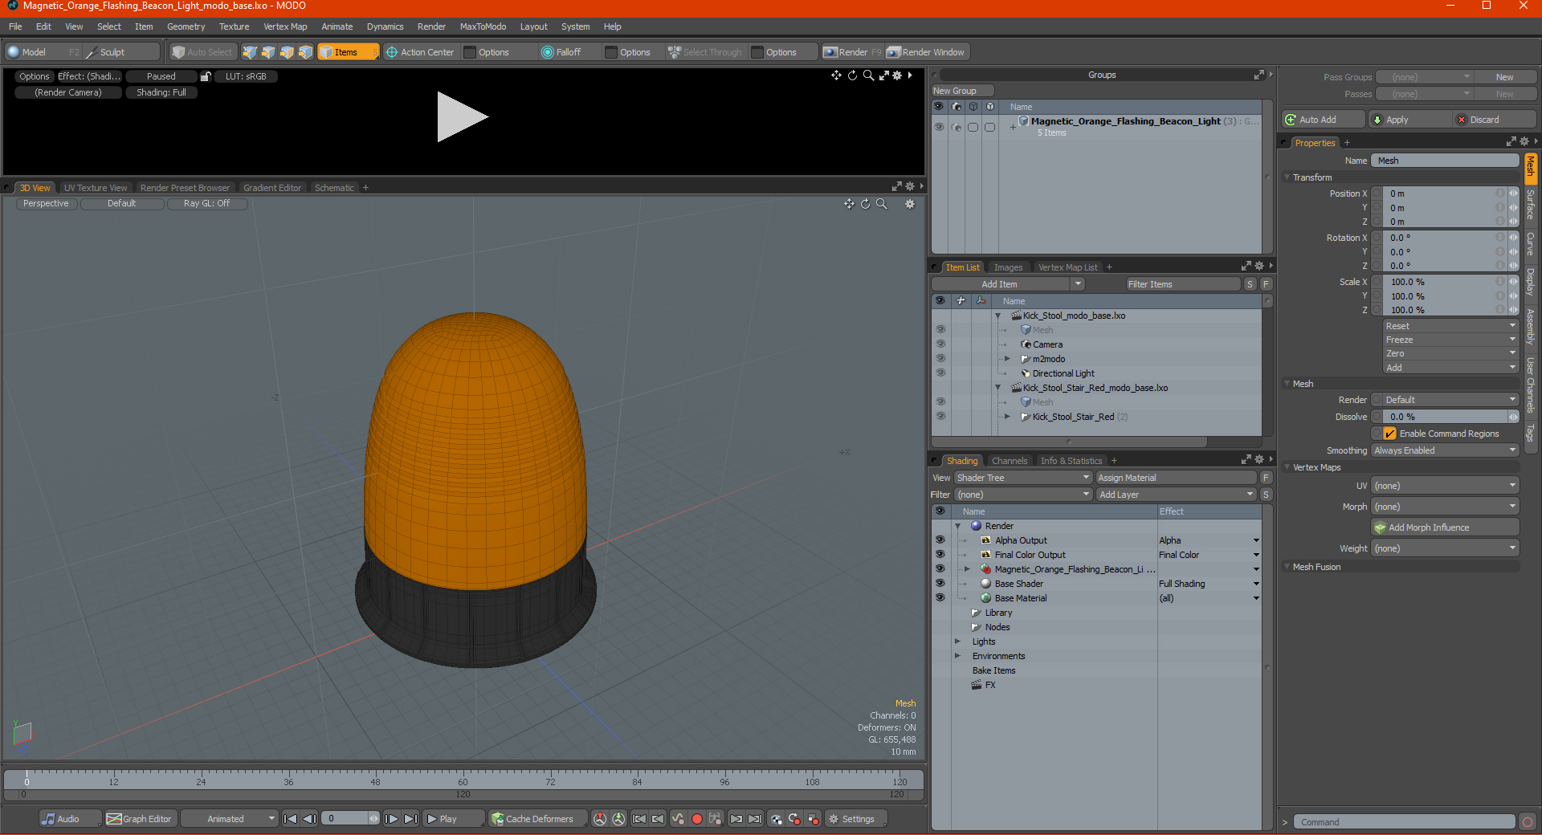Toggle visibility of Base Shader layer
This screenshot has width=1542, height=835.
tap(940, 584)
